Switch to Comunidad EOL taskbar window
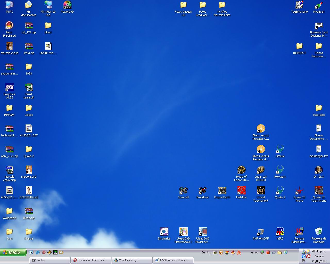330x264 pixels. [91, 260]
